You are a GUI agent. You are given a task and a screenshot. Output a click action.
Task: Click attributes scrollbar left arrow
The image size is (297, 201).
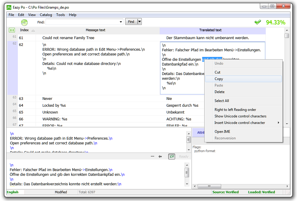pyautogui.click(x=195, y=186)
